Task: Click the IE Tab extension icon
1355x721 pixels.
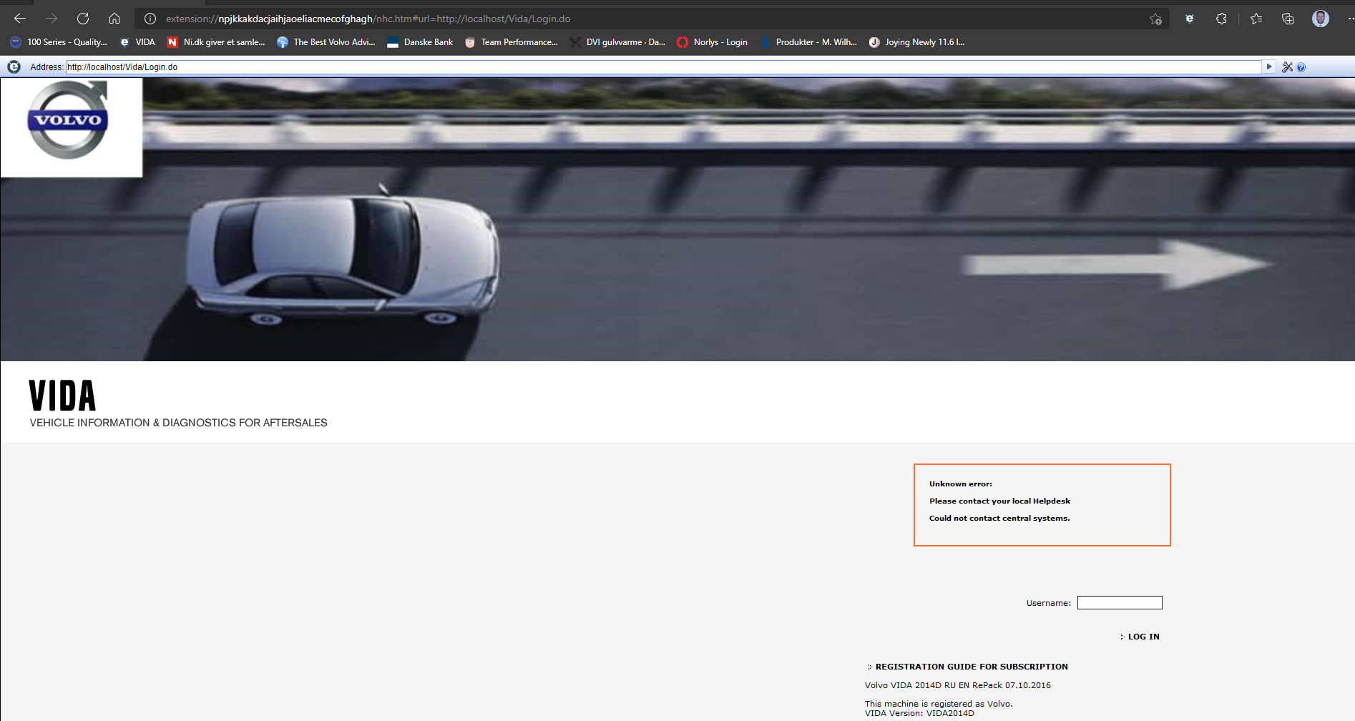Action: [1190, 19]
